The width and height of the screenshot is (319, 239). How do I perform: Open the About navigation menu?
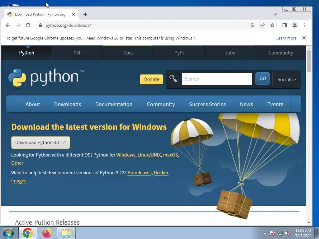(x=33, y=104)
